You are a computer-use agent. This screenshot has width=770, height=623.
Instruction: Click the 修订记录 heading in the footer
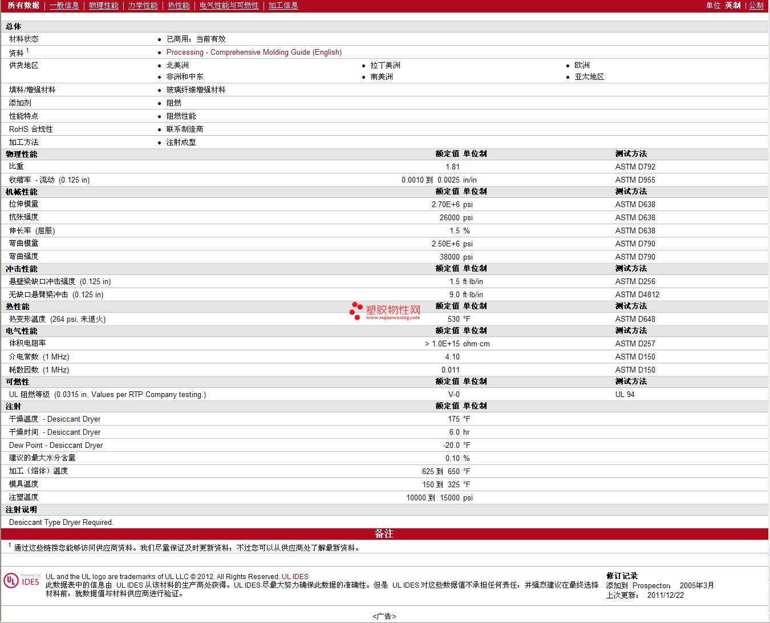(622, 576)
